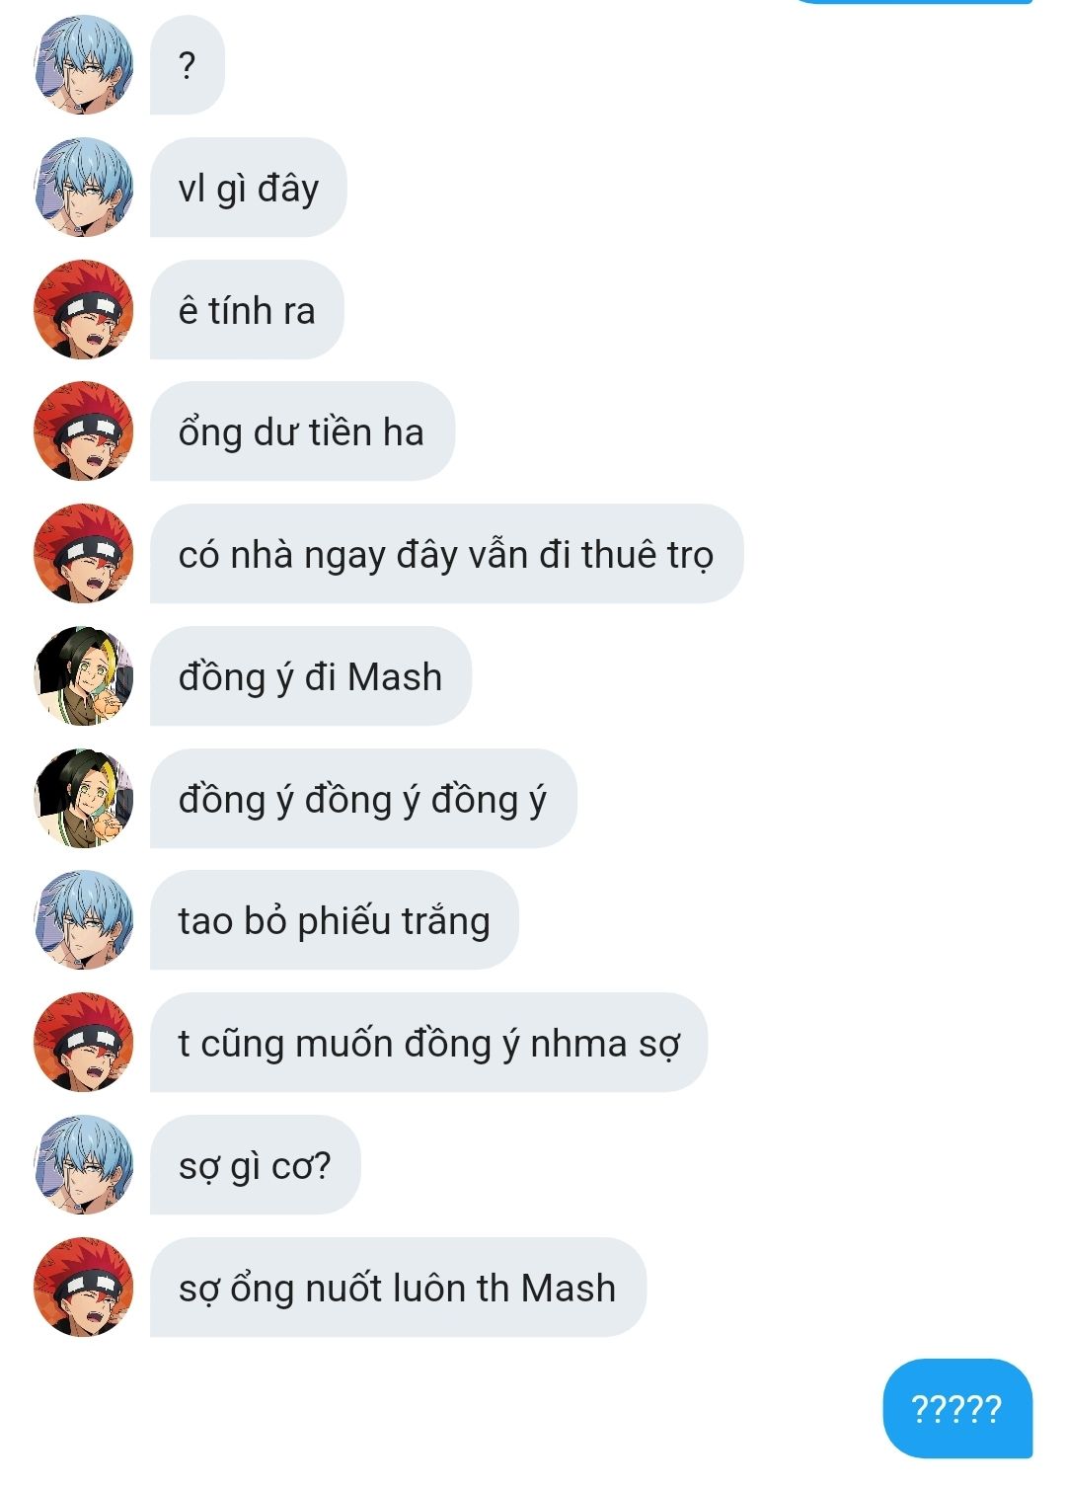Select the '?' message bubble
The height and width of the screenshot is (1489, 1066).
188,65
